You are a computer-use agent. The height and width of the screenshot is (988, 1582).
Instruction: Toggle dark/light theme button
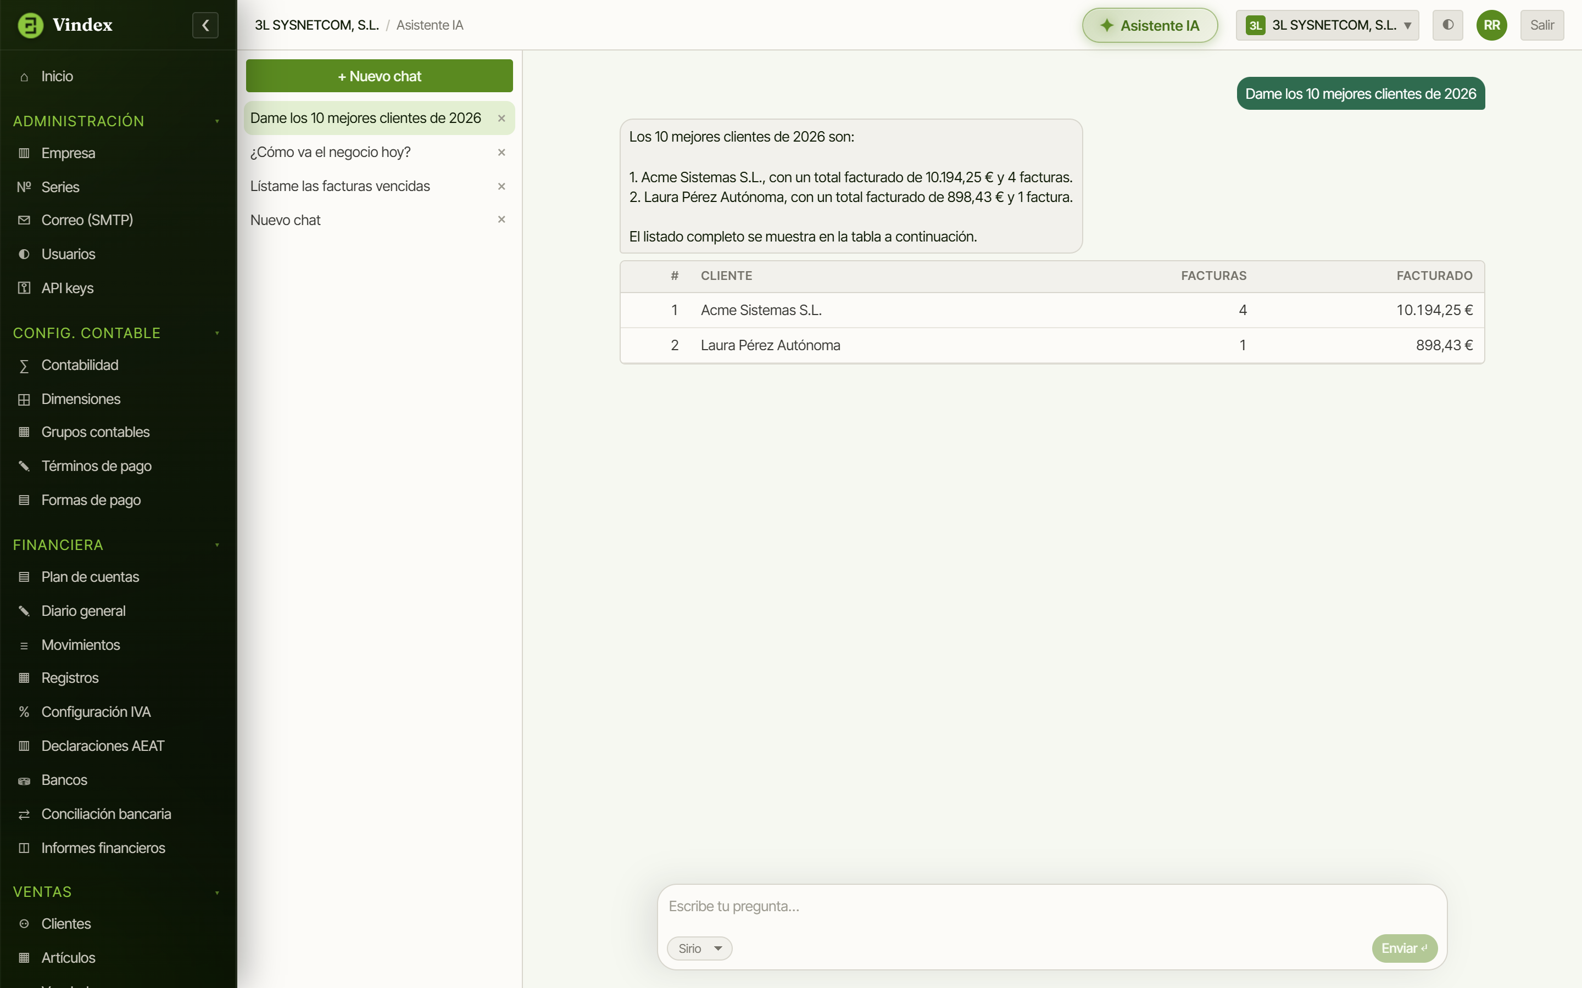[1447, 25]
